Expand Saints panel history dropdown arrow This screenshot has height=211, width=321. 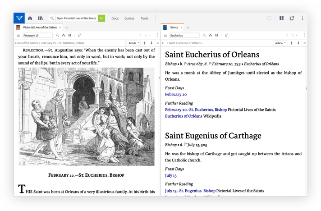pyautogui.click(x=297, y=35)
